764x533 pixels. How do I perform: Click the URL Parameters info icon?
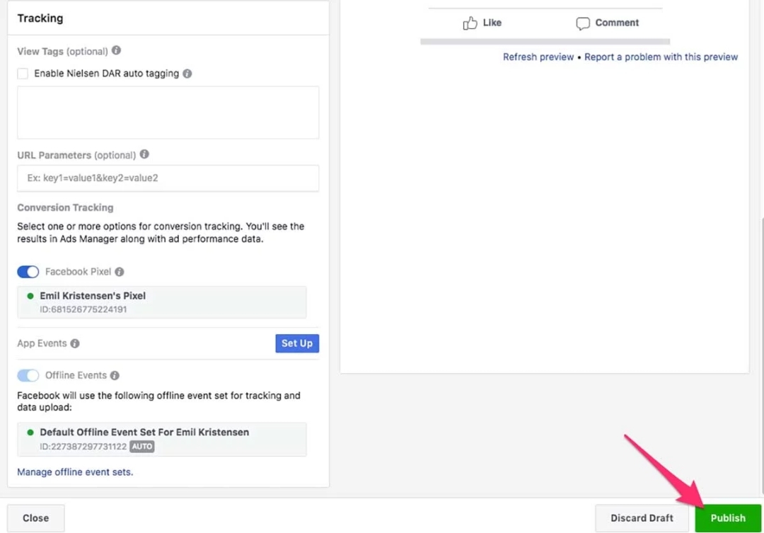144,154
